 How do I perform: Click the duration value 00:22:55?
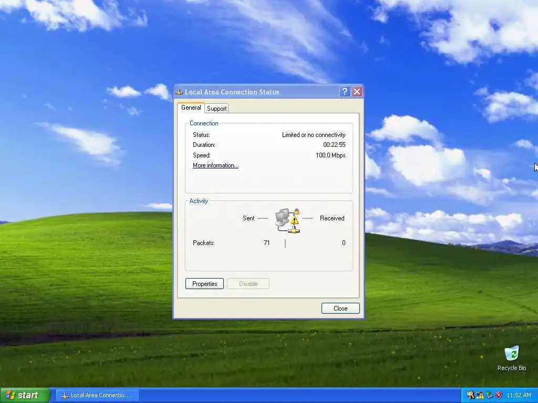point(334,145)
